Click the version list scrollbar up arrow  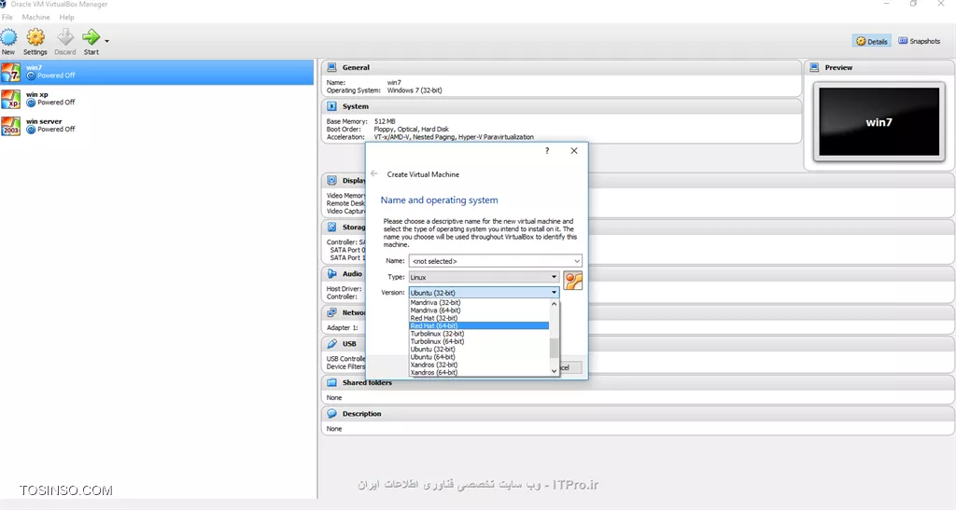pos(554,303)
